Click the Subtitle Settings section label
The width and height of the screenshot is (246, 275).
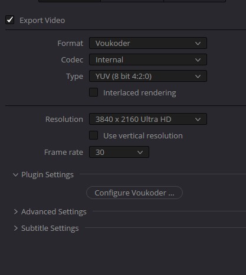[50, 228]
